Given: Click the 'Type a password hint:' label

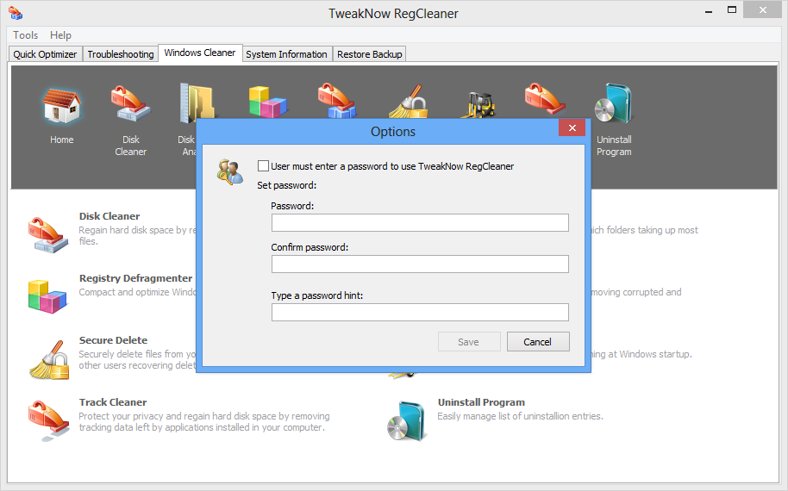Looking at the screenshot, I should [317, 295].
